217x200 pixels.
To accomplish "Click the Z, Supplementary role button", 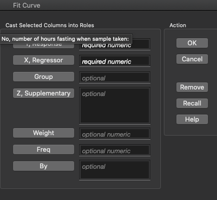I will click(x=43, y=93).
